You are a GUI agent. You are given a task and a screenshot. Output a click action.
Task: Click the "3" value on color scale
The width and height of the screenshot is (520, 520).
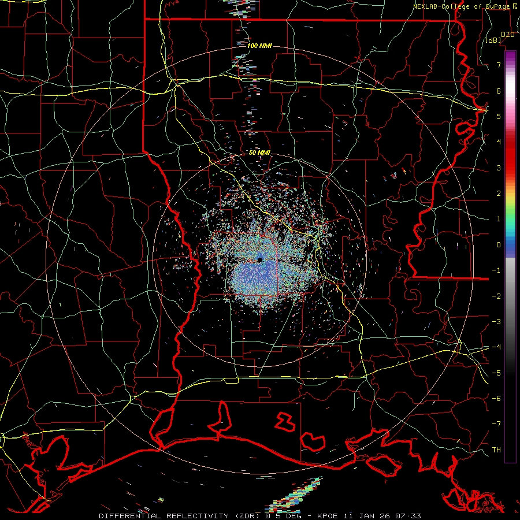click(499, 168)
